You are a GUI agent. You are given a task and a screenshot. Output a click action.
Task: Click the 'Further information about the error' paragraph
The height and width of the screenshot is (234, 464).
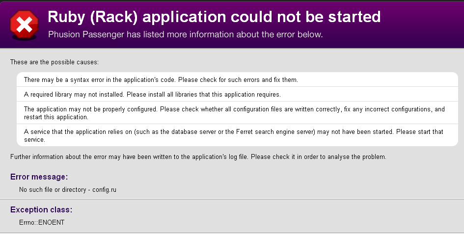[x=198, y=157]
